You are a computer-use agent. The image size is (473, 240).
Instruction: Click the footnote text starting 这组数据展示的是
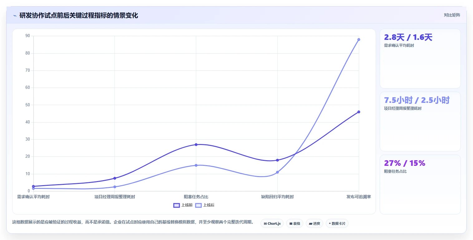[x=133, y=222]
